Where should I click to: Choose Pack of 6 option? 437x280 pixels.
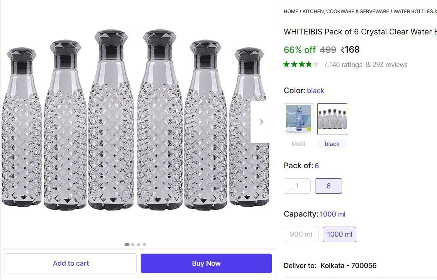[x=329, y=186]
